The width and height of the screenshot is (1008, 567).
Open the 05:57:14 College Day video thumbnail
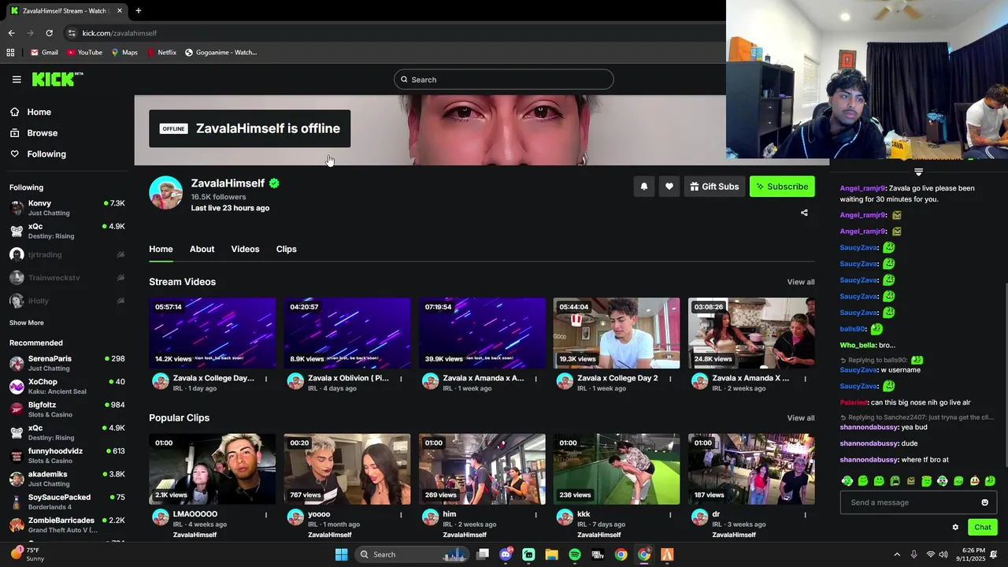(x=213, y=333)
